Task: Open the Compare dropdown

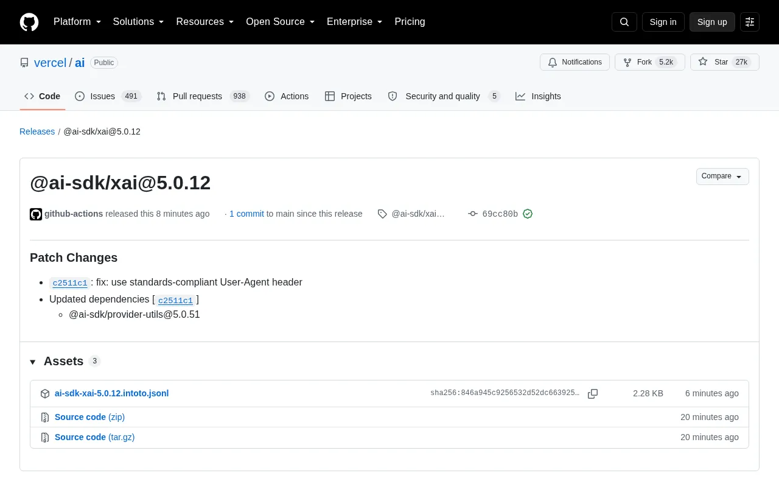Action: tap(722, 177)
